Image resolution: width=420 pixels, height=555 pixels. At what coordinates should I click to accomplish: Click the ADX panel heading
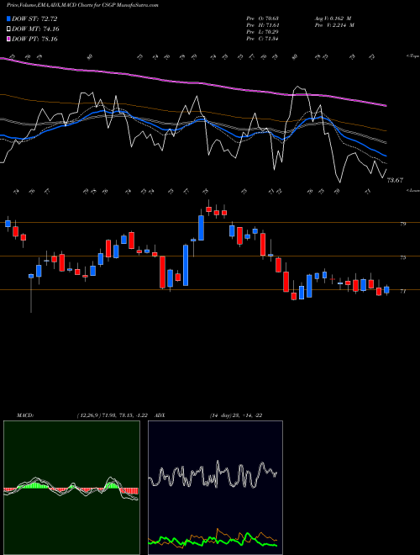160,415
